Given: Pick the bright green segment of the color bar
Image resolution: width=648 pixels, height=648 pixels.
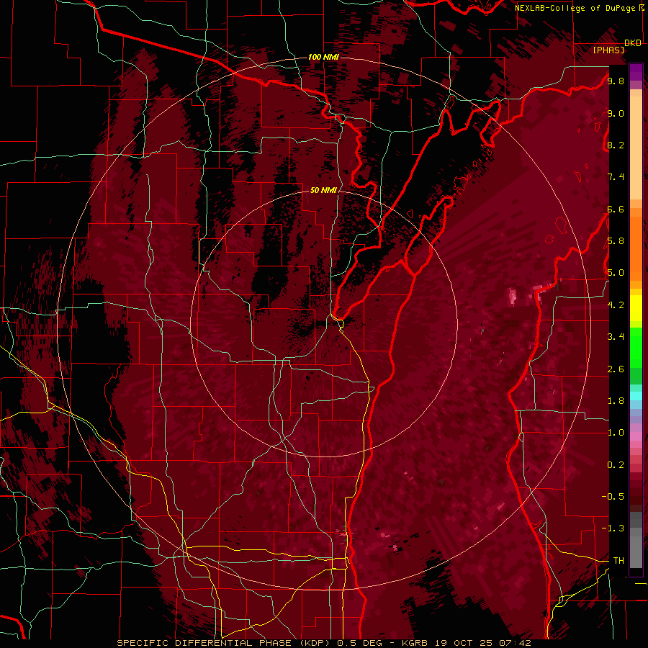Looking at the screenshot, I should coord(636,348).
